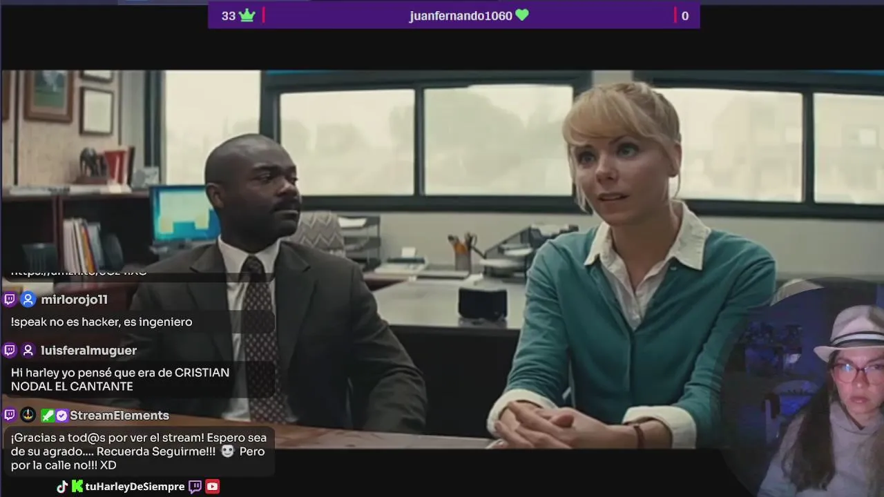Click the crown icon next to 33
Screen dimensions: 884x497
pyautogui.click(x=247, y=15)
